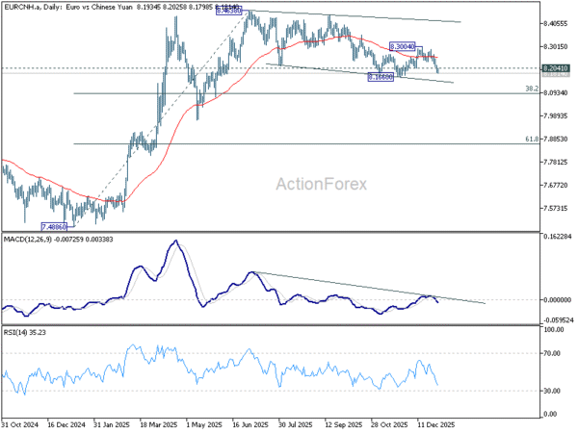The height and width of the screenshot is (433, 578).
Task: Click the 7.67720 price axis value
Action: [555, 185]
